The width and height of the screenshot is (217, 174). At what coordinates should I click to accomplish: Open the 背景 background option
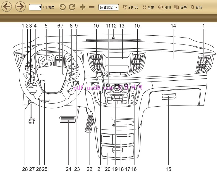(x=181, y=7)
